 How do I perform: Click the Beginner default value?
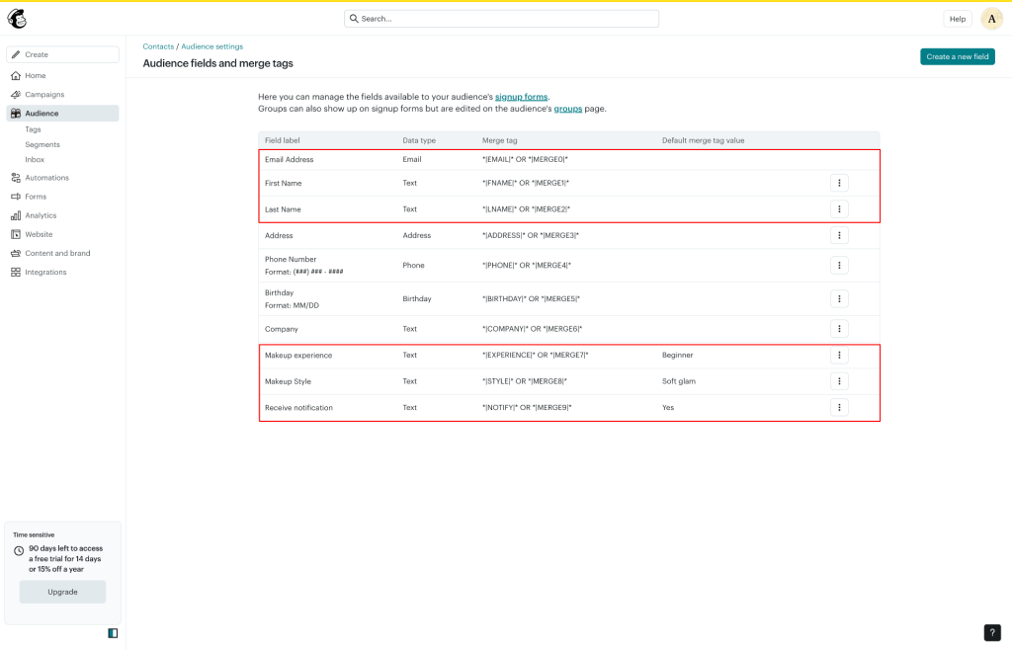(677, 356)
